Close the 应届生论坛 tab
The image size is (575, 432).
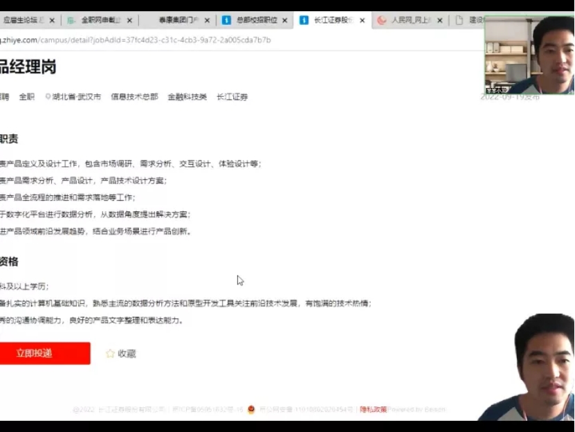(52, 21)
